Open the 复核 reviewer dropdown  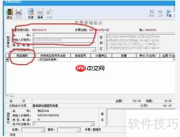pyautogui.click(x=78, y=130)
